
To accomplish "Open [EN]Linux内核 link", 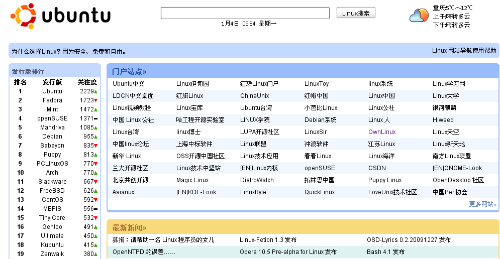I will (259, 168).
